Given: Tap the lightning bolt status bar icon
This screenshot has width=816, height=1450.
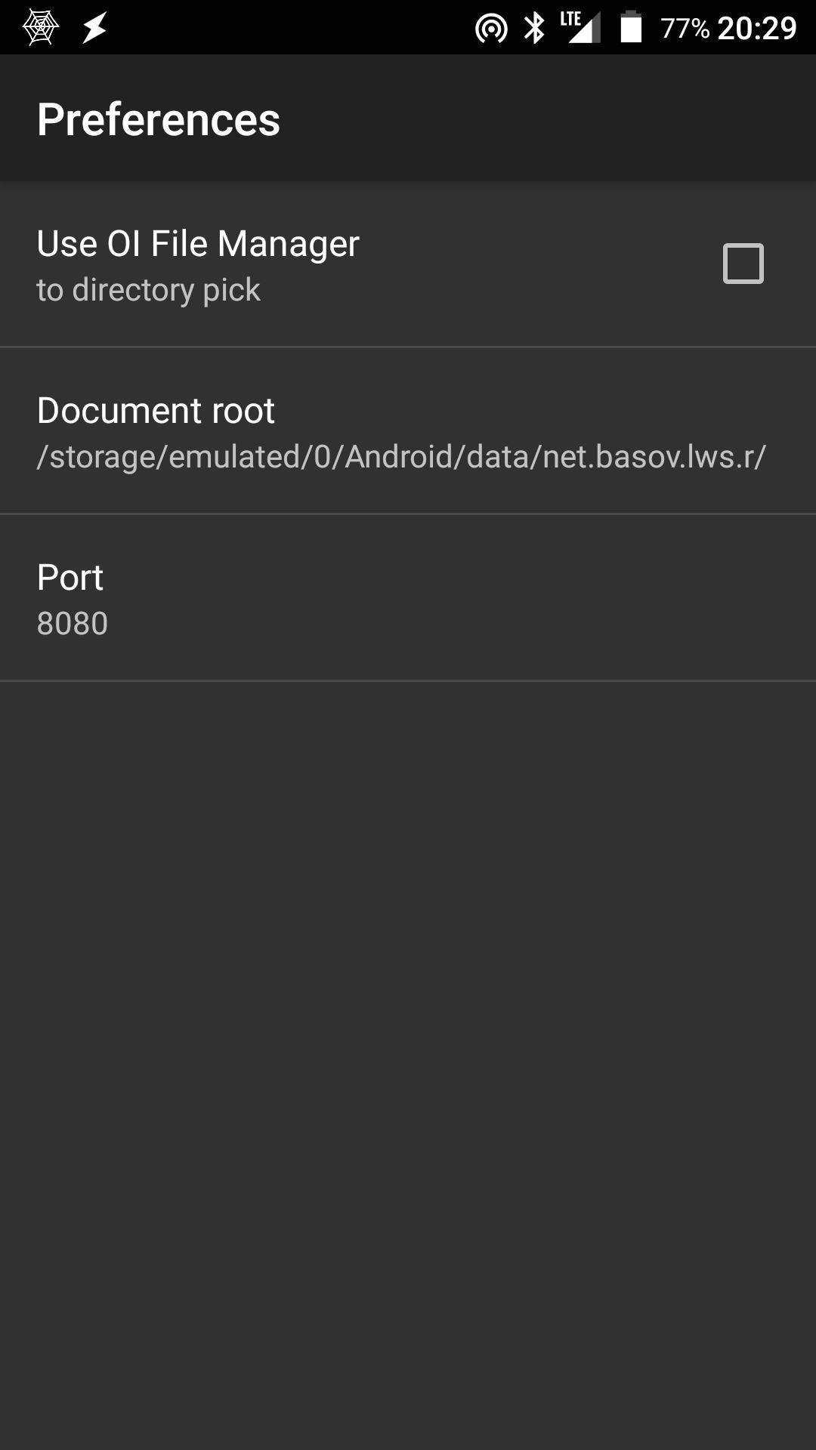Looking at the screenshot, I should coord(94,27).
